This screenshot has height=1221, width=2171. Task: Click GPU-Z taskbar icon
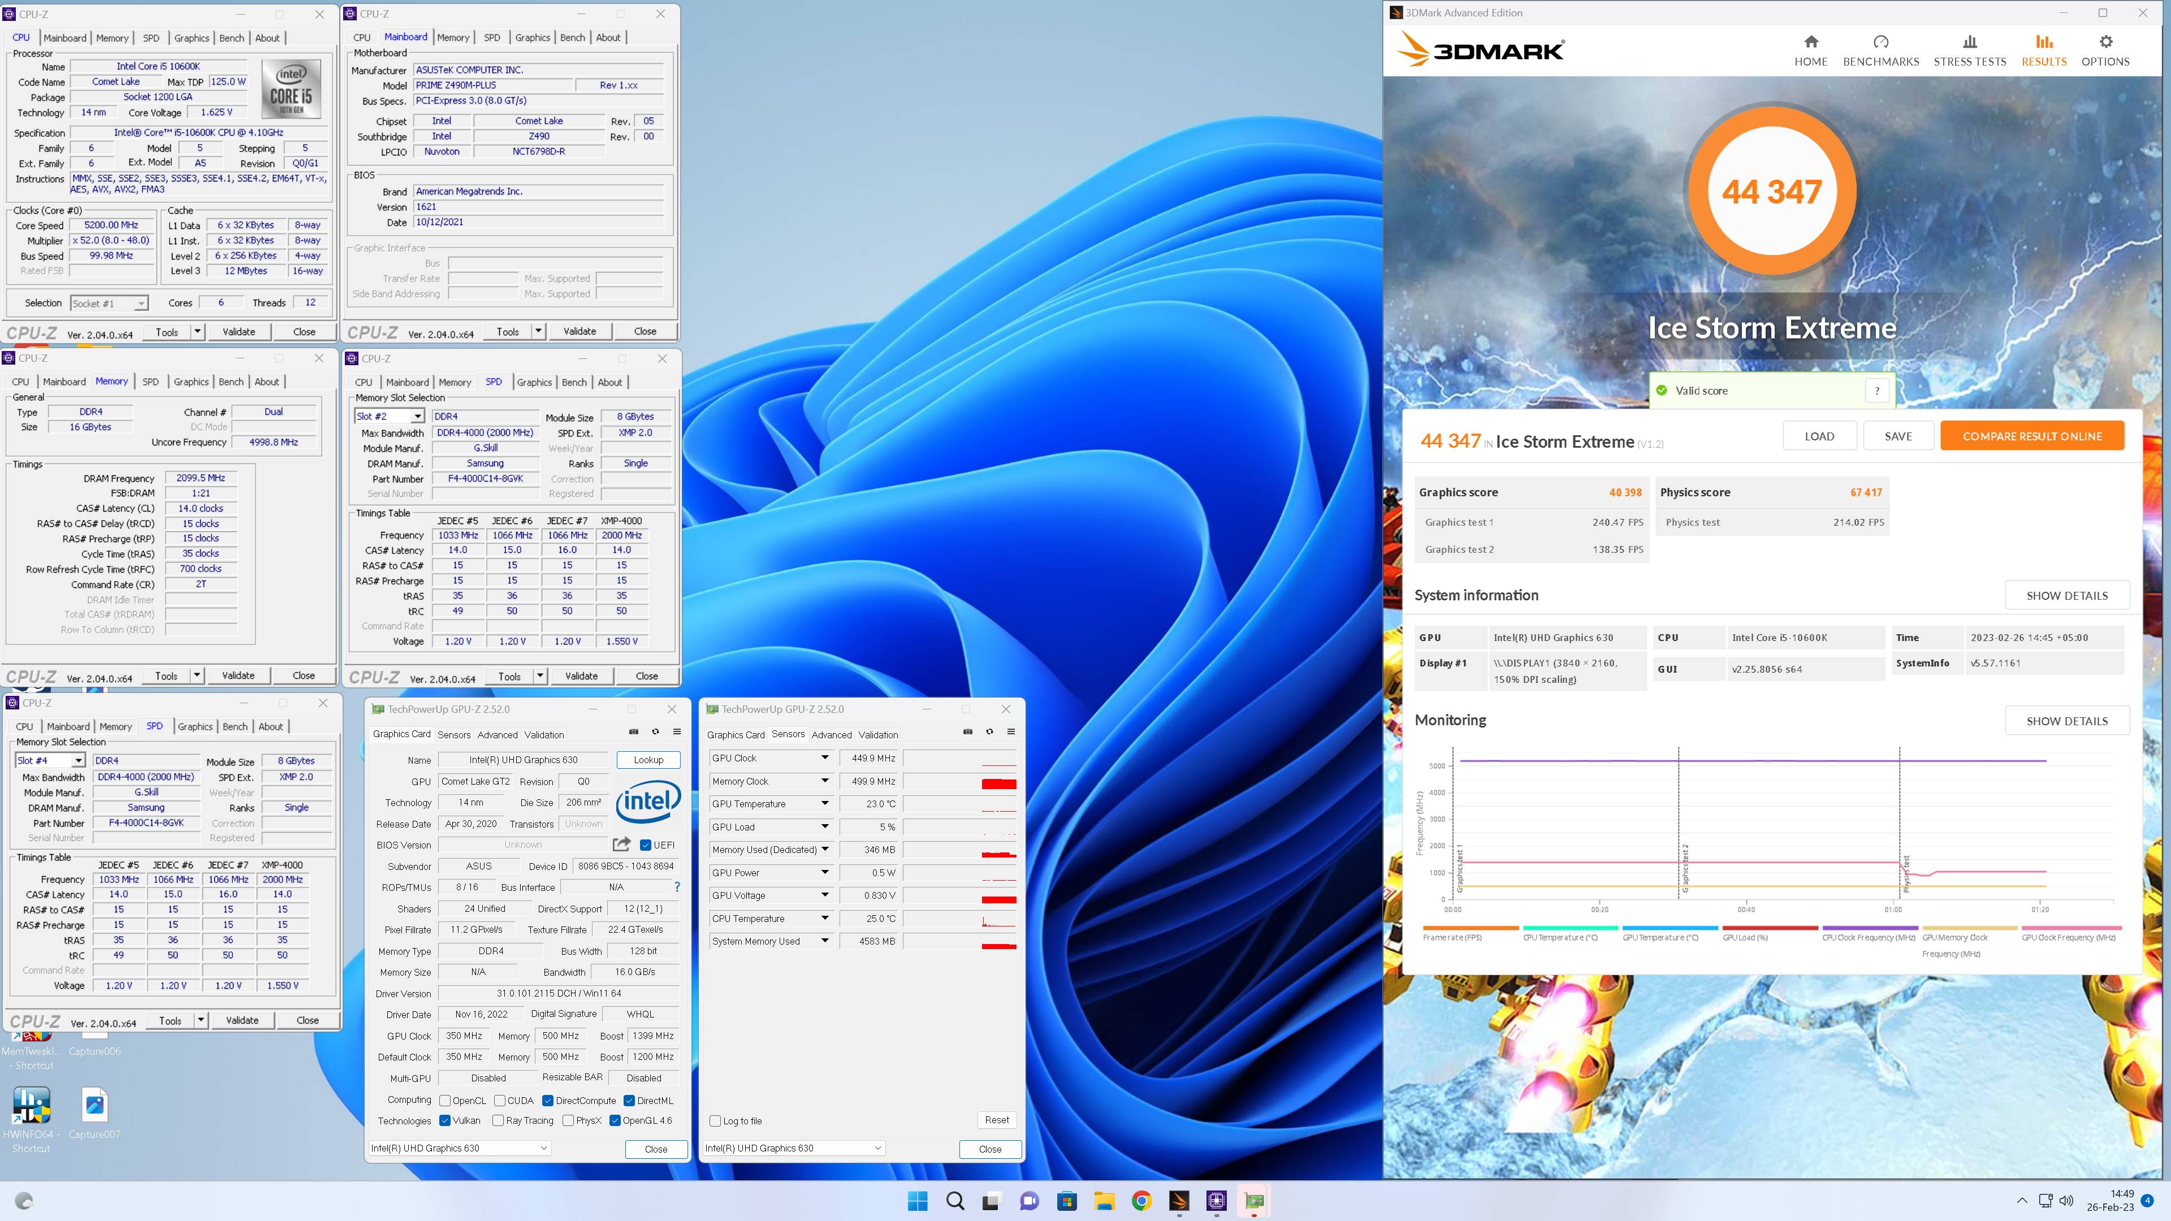[1254, 1201]
